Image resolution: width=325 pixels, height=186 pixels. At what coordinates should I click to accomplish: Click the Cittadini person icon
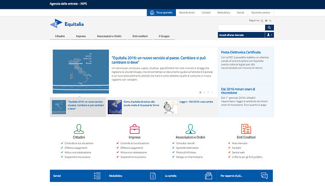pyautogui.click(x=79, y=129)
